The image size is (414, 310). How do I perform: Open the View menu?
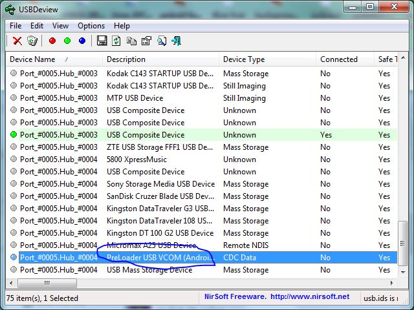pos(60,26)
